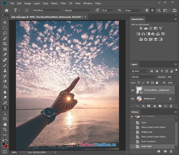The width and height of the screenshot is (179, 155).
Task: Click the Layer Style history state
Action: pos(152,146)
